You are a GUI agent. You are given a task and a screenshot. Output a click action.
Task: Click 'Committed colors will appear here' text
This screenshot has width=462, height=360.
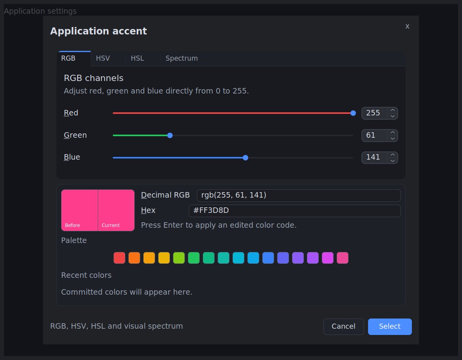127,292
